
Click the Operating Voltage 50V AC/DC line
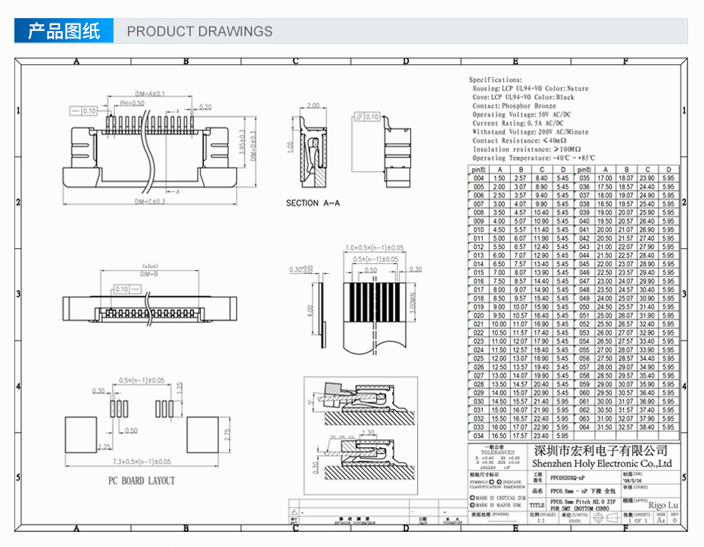coord(522,114)
